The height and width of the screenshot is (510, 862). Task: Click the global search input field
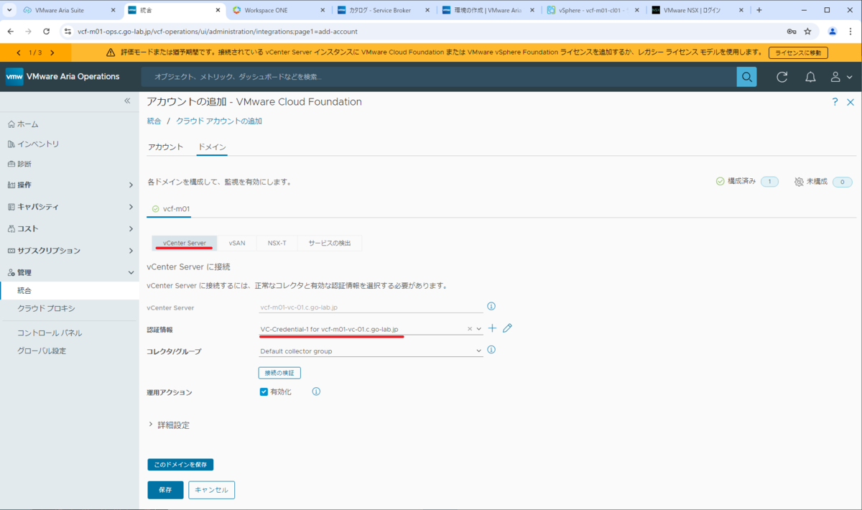[439, 77]
